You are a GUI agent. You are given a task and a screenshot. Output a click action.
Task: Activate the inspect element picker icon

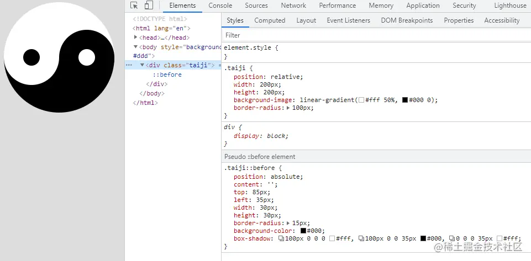pyautogui.click(x=134, y=6)
